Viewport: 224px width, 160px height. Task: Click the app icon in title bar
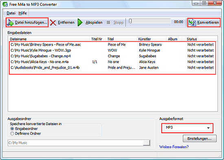5,4
